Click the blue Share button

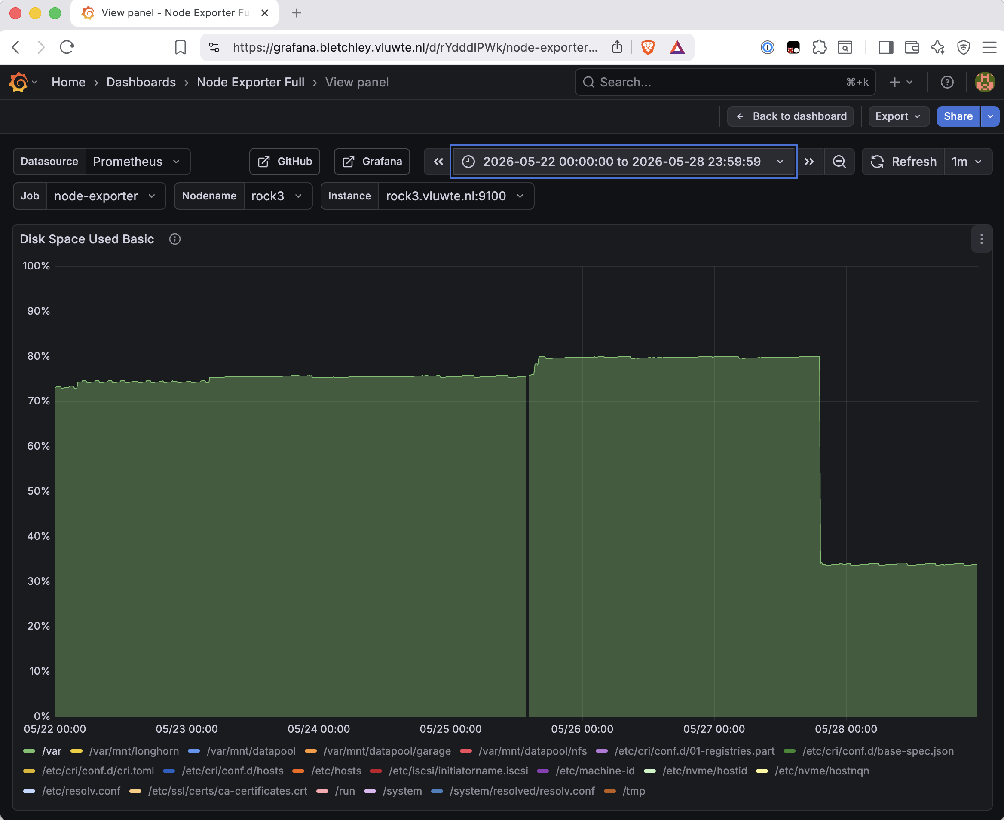click(x=958, y=116)
